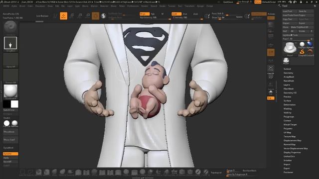Expand the Geometry sub-palette

[x=288, y=73]
